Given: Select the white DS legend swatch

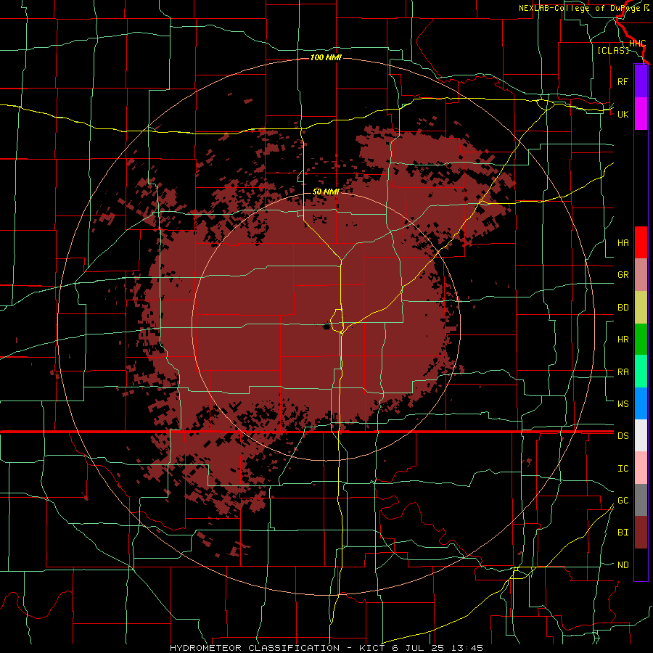Looking at the screenshot, I should [x=641, y=435].
